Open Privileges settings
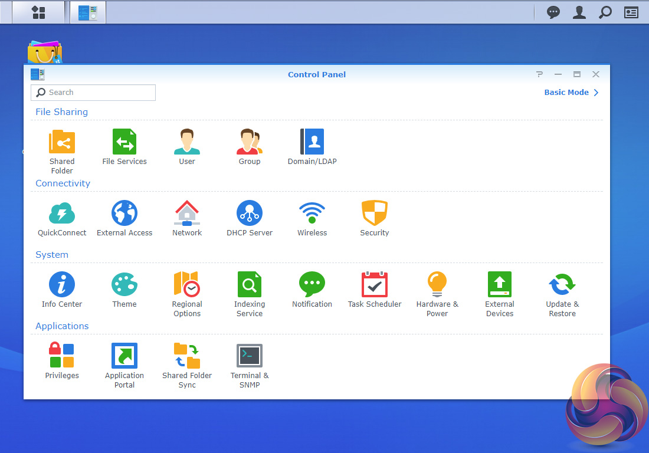649x453 pixels. pos(62,361)
